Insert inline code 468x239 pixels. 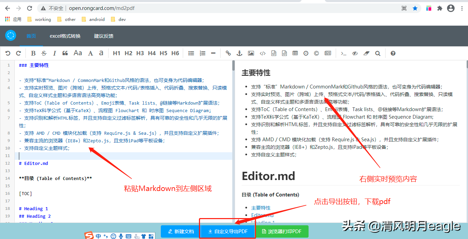pos(263,53)
